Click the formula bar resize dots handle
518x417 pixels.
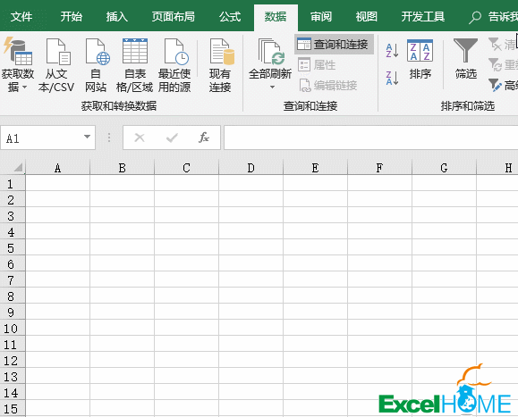click(x=109, y=138)
